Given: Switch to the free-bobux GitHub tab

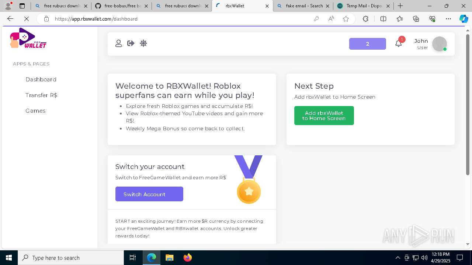Looking at the screenshot, I should [x=121, y=6].
